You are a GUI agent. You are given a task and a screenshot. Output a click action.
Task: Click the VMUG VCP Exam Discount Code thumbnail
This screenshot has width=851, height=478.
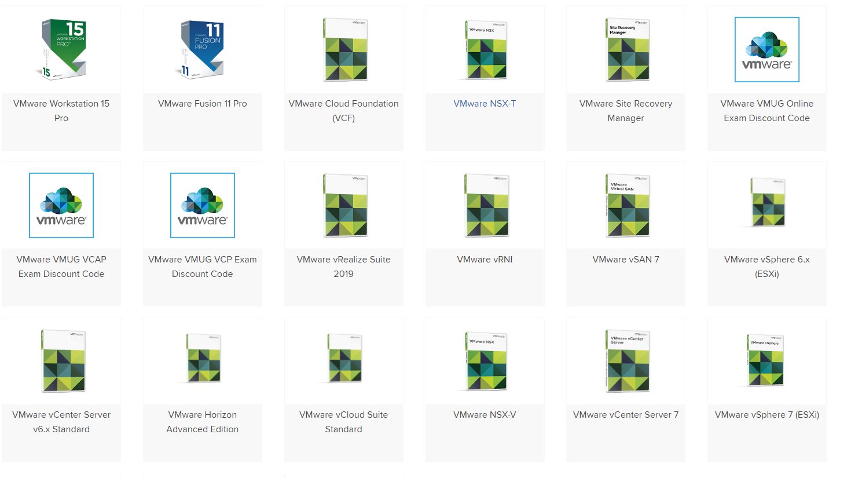[202, 205]
